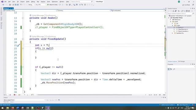This screenshot has width=196, height=110.
Task: Click Select Repository in status bar
Action: tap(184, 105)
